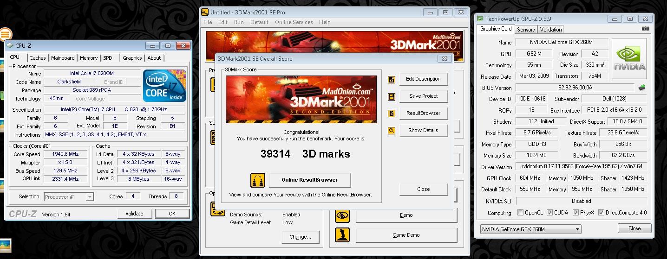The height and width of the screenshot is (259, 667).
Task: Click the Game Demo joystick icon
Action: click(342, 235)
